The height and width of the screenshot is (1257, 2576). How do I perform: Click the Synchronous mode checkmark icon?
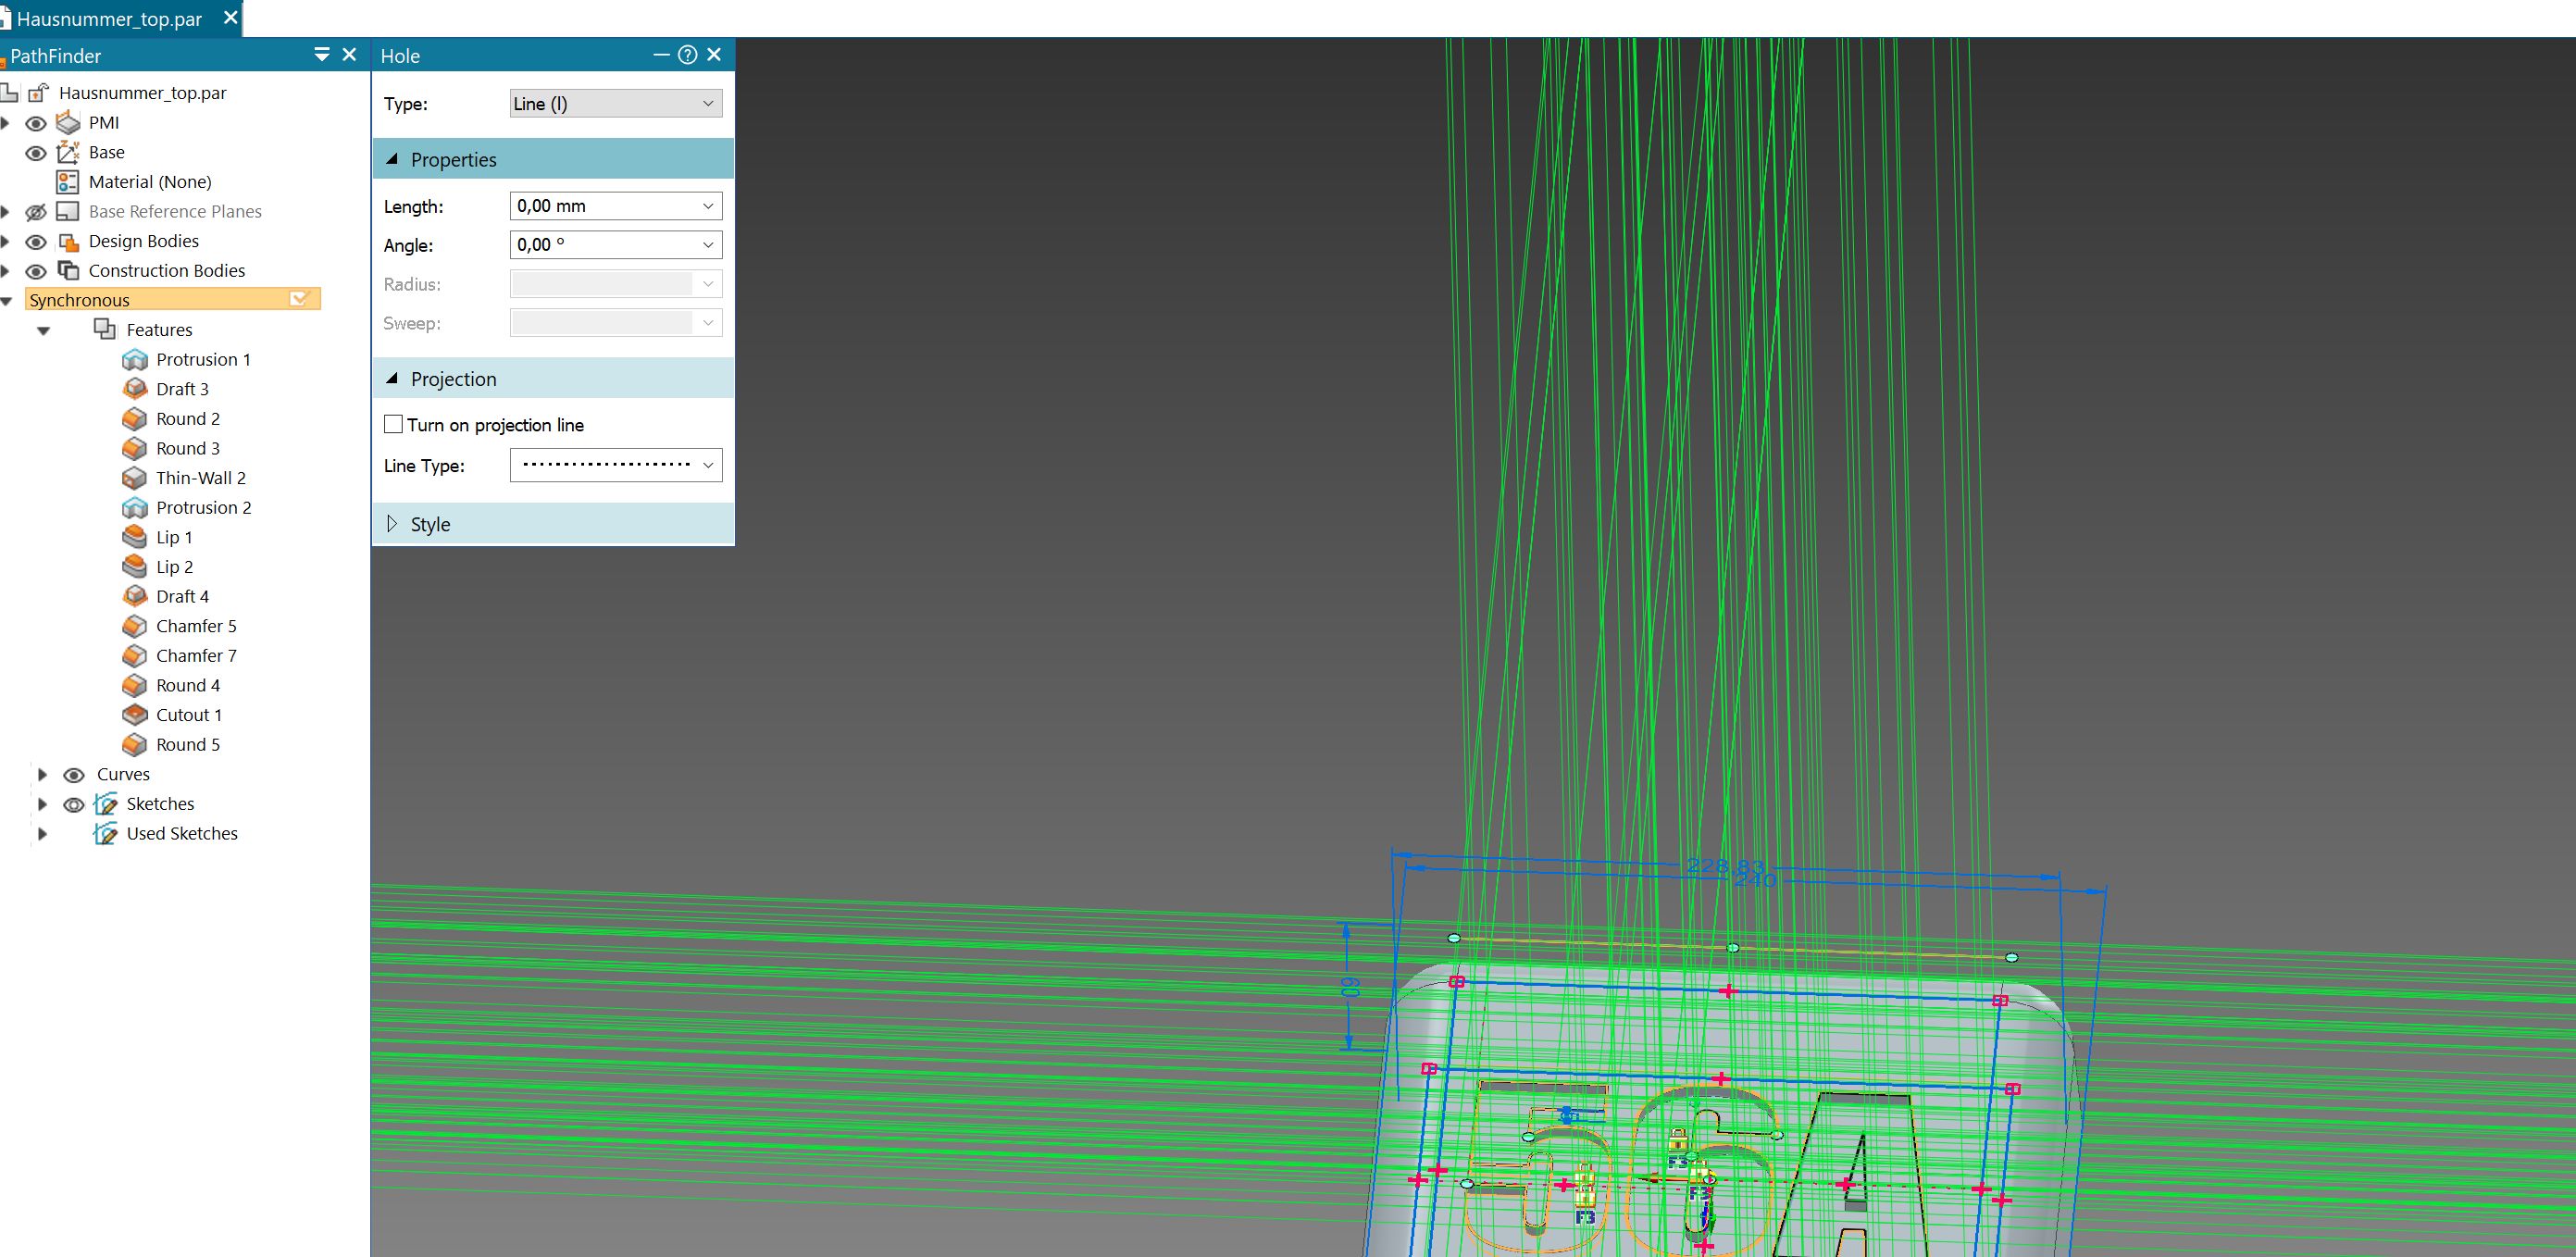pyautogui.click(x=299, y=299)
